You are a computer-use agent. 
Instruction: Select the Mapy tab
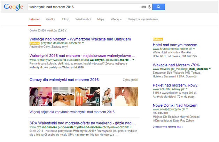tap(101, 19)
